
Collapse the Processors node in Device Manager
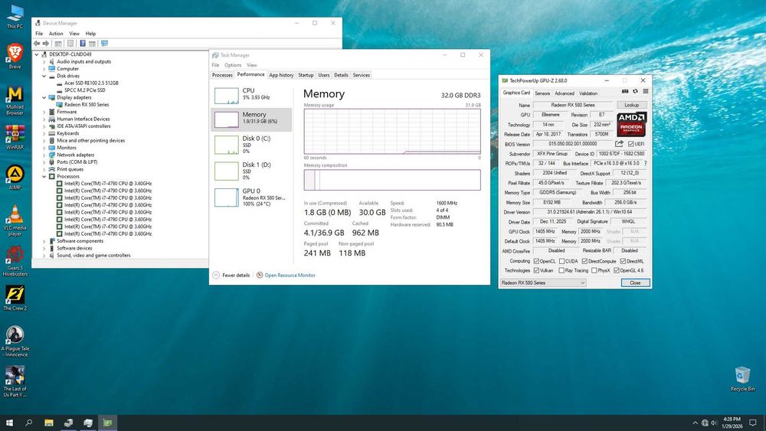point(44,177)
